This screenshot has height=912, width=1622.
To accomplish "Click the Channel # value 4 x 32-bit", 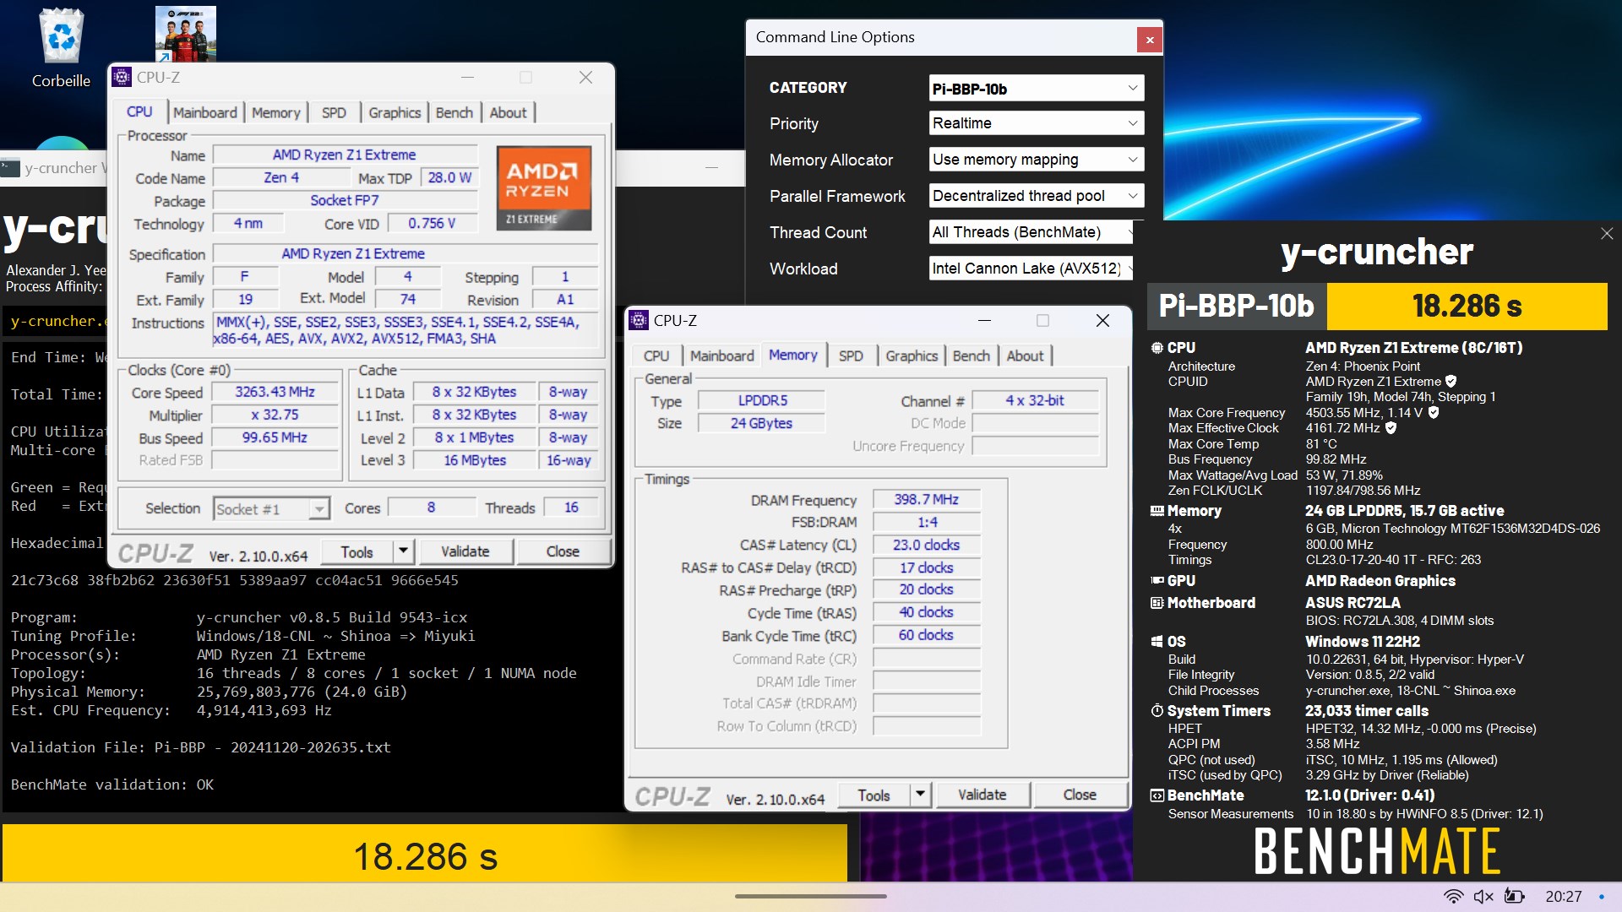I will (x=1035, y=400).
